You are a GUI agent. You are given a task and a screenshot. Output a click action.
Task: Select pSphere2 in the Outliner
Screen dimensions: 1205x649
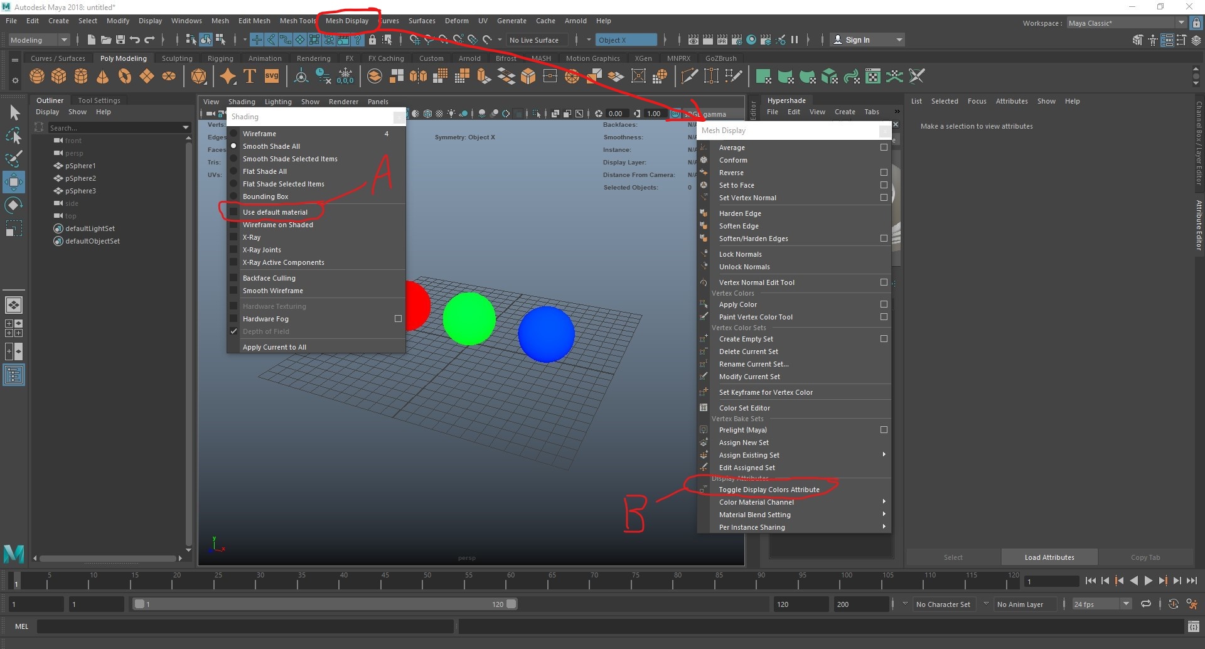tap(80, 178)
